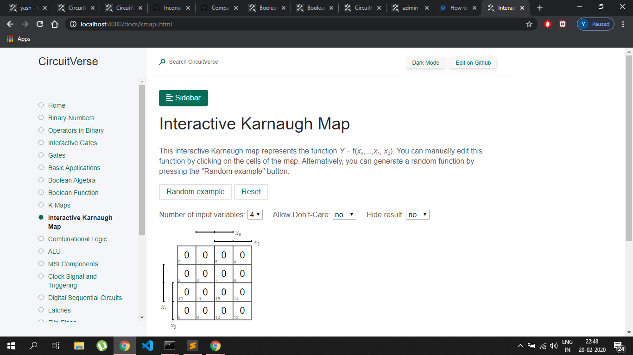Click the browser back arrow
The image size is (633, 355).
pos(11,24)
